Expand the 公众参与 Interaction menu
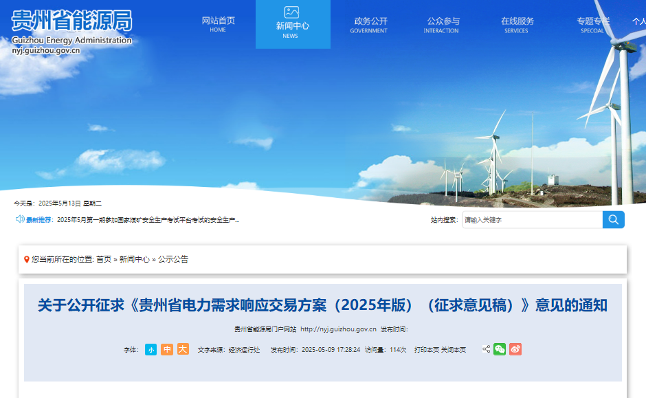 442,25
